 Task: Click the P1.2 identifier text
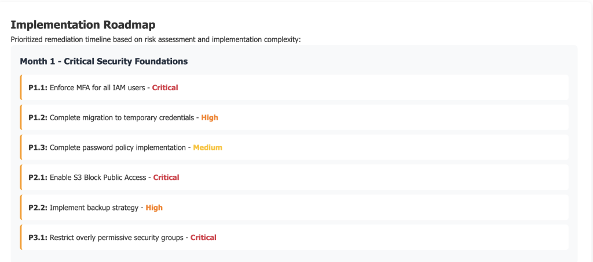[38, 117]
